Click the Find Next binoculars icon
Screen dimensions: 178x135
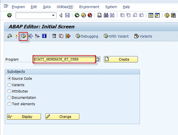112,15
